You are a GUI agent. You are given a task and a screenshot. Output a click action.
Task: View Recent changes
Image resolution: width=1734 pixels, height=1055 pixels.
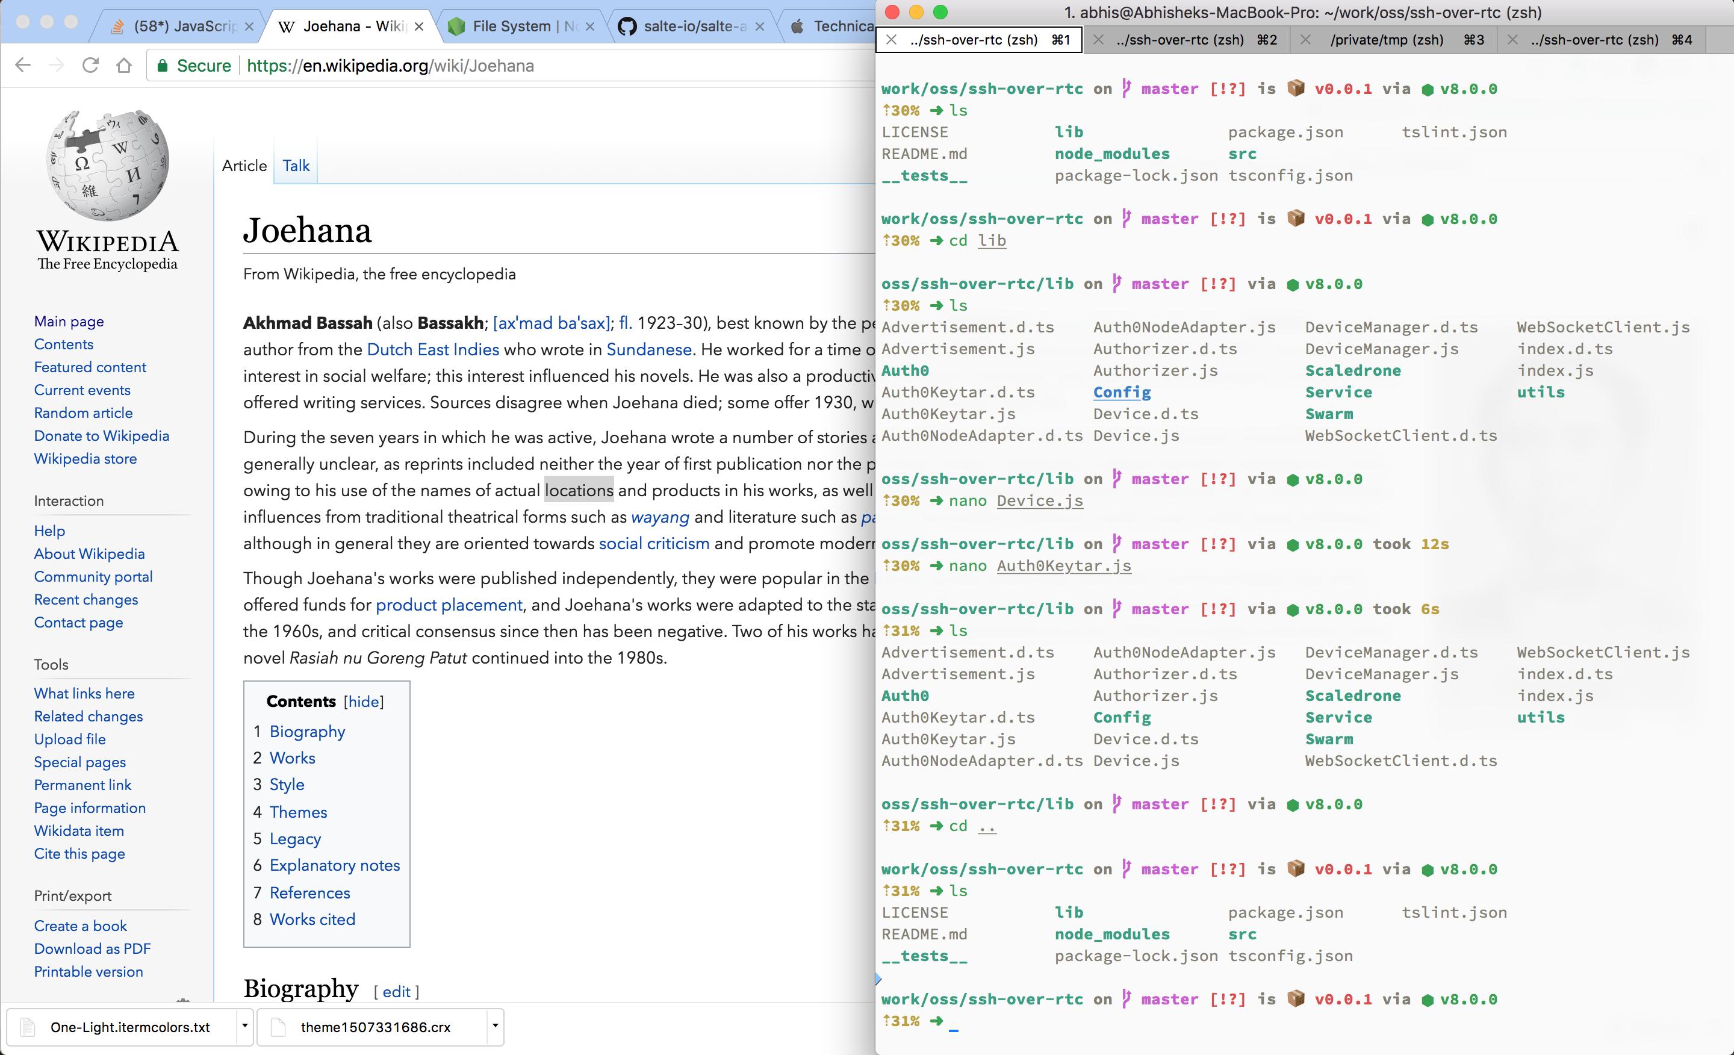[86, 600]
